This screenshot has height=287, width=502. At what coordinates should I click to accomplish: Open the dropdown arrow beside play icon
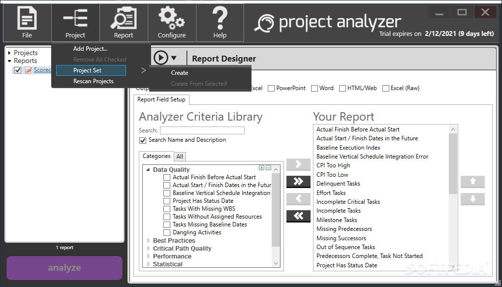[174, 58]
